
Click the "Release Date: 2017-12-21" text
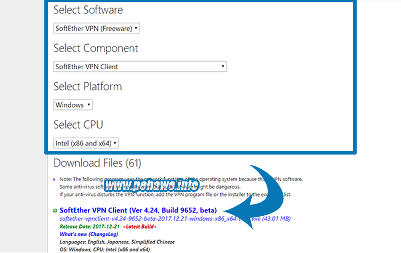point(90,227)
